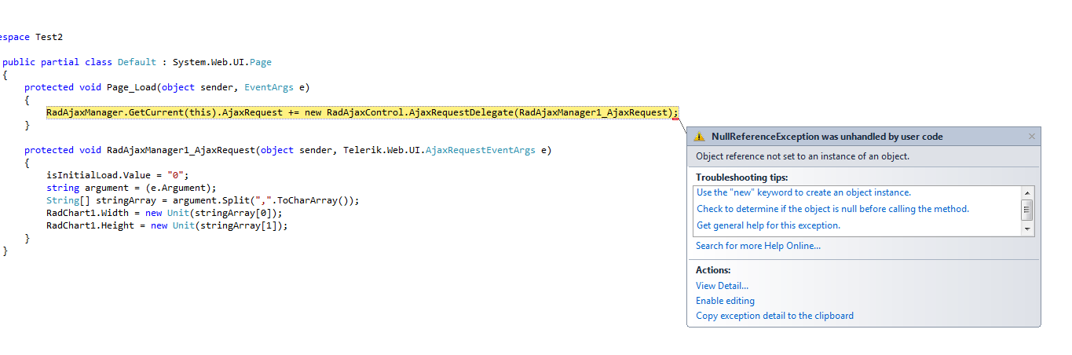Open tip about checking if object is null
This screenshot has width=1072, height=355.
(x=832, y=209)
